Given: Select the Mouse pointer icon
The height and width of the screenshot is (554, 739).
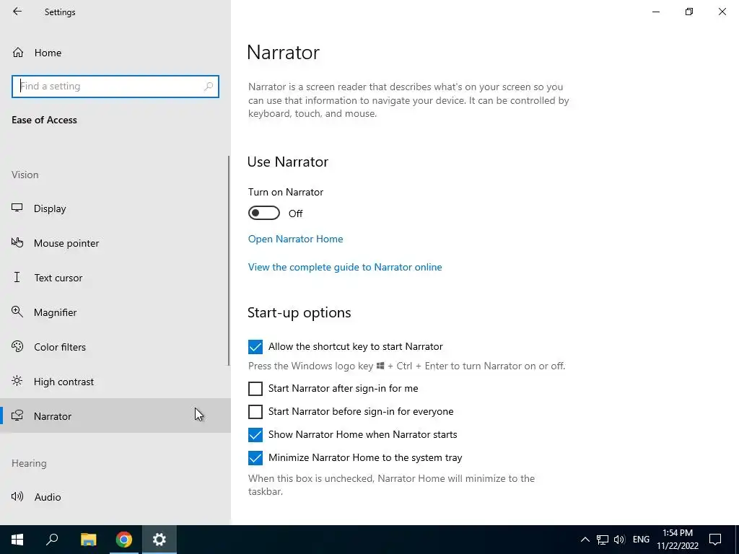Looking at the screenshot, I should tap(17, 242).
